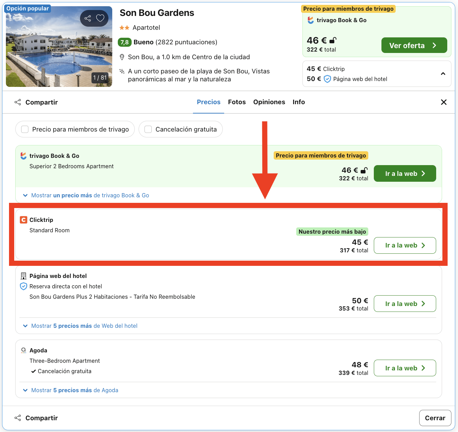Click the Opción popular badge
Screen dimensions: 458x432
tap(28, 8)
